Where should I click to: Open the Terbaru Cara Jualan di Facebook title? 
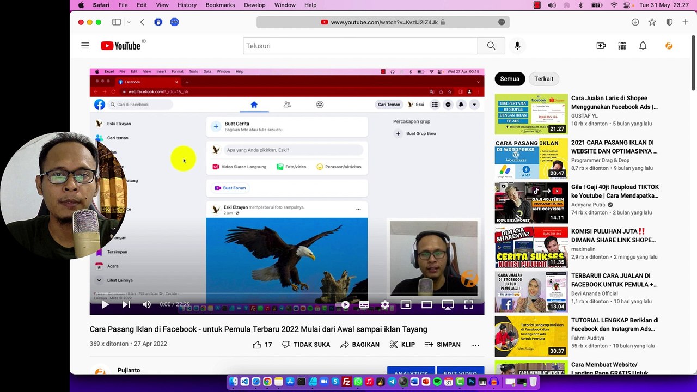click(614, 280)
